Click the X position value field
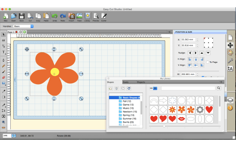236x147 pixels. (x=188, y=40)
